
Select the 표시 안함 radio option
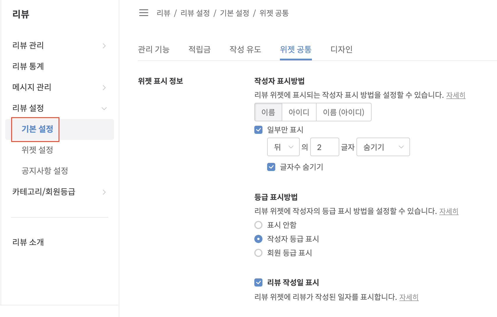[x=258, y=225]
